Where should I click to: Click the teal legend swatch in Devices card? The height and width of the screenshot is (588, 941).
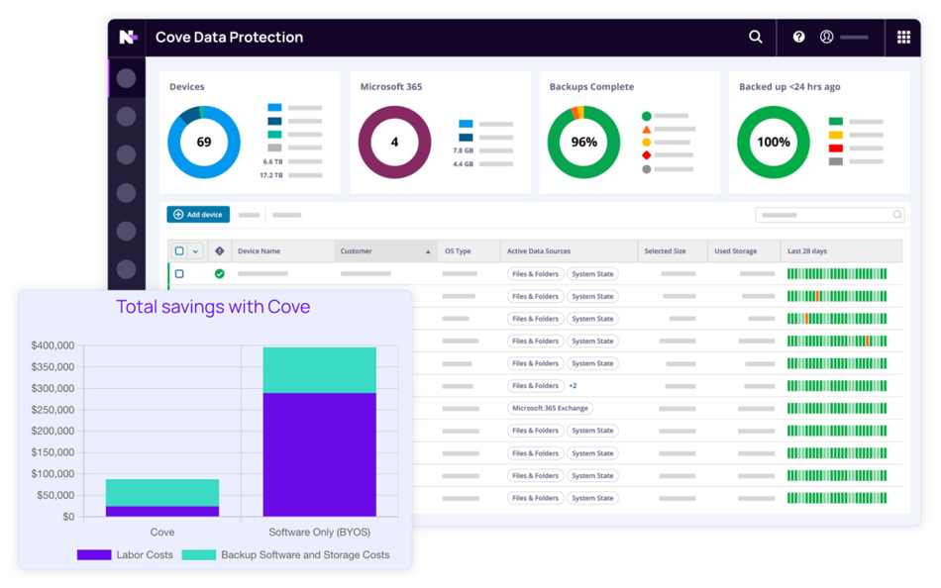[274, 135]
